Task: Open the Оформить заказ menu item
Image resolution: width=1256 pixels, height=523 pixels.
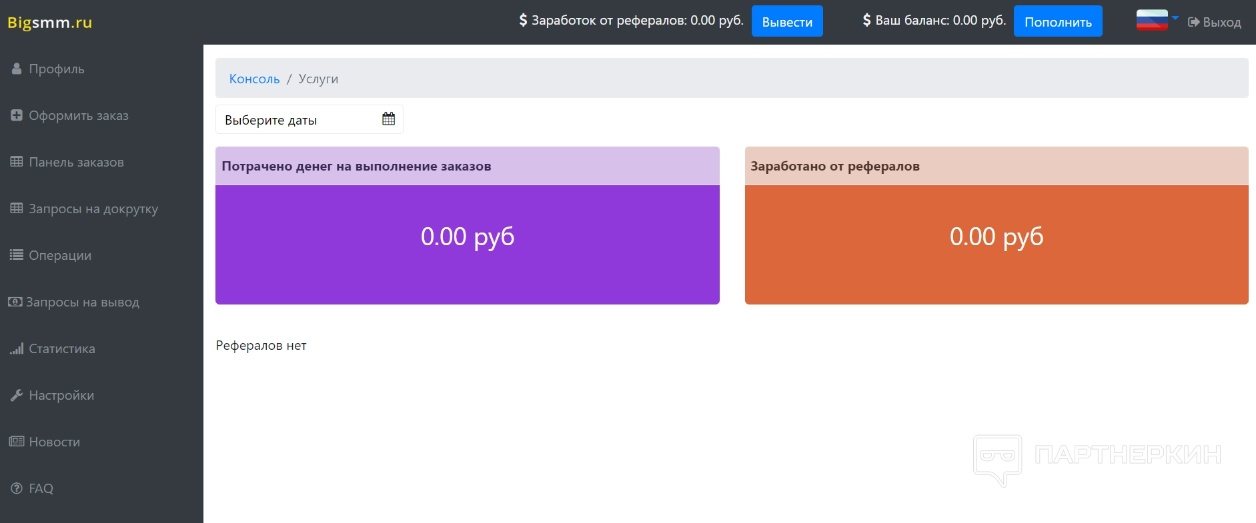Action: click(78, 115)
